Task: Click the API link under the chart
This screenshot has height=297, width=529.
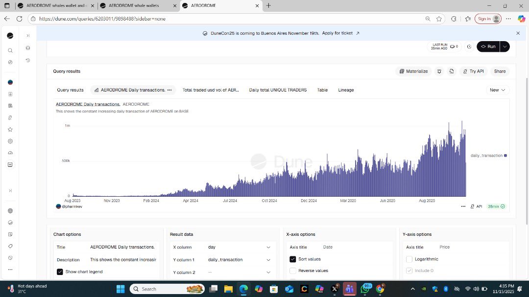Action: tap(477, 206)
